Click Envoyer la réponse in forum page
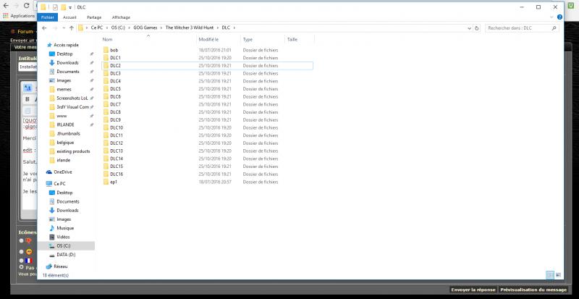This screenshot has height=299, width=579. [473, 290]
